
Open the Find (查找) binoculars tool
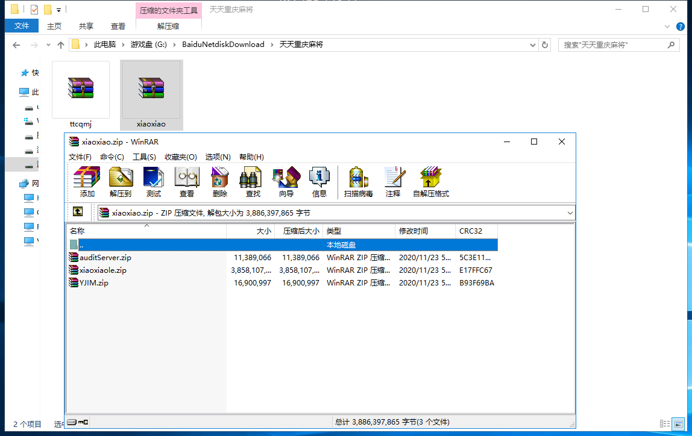pos(253,182)
